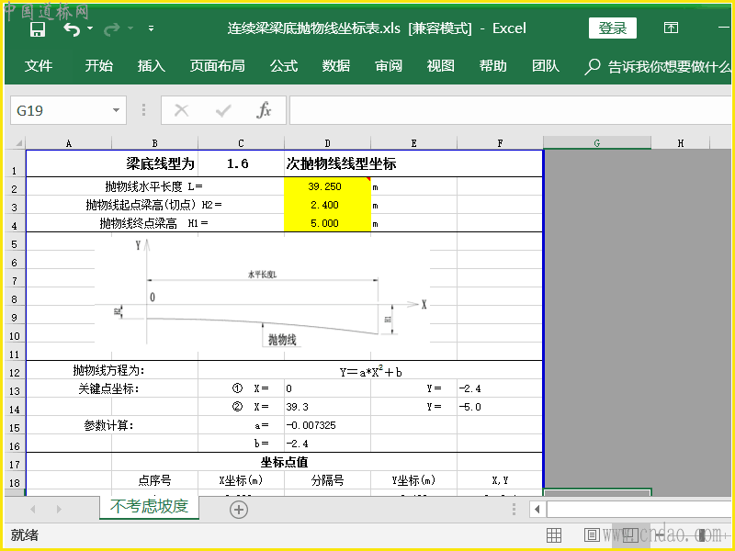
Task: Switch to the 审阅 tab
Action: click(x=389, y=66)
